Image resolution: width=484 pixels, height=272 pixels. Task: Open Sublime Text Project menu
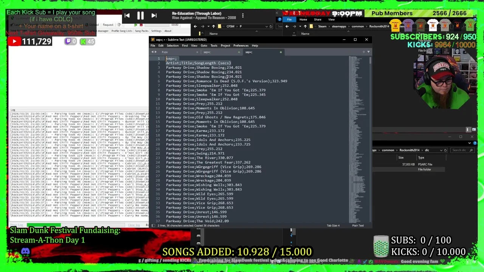[x=225, y=46]
